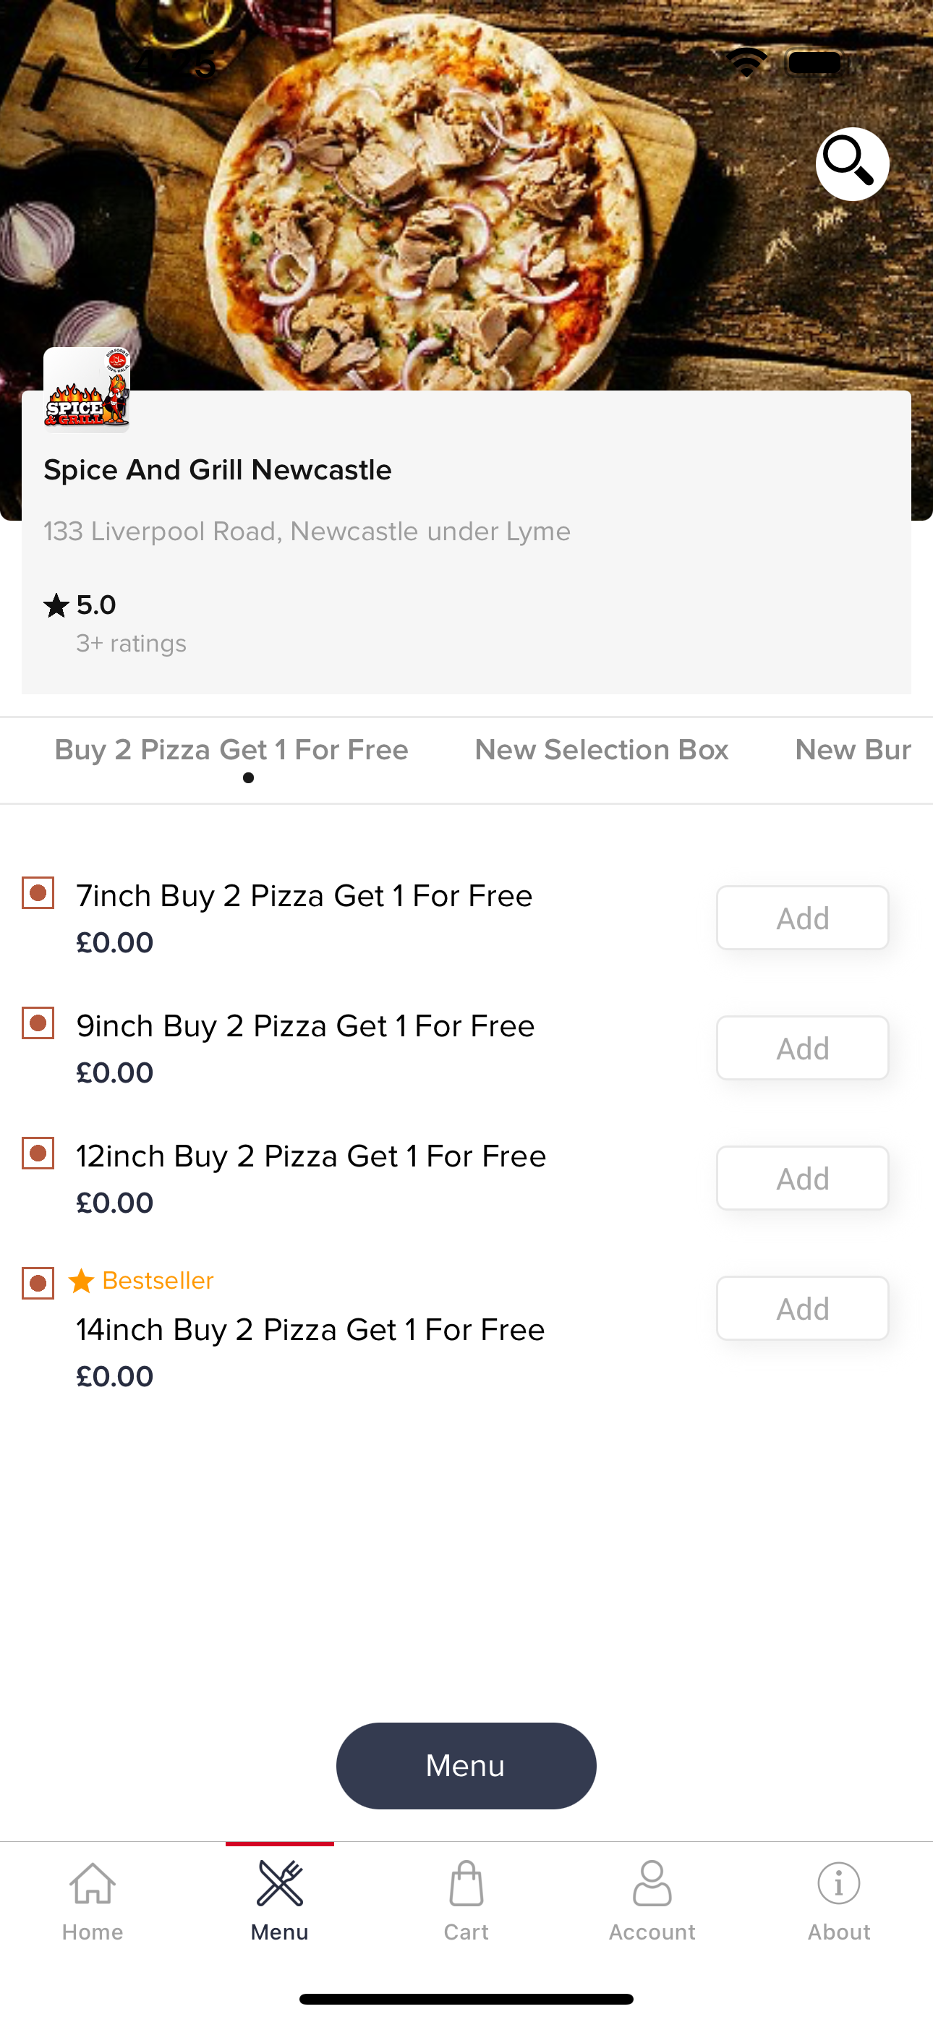
Task: Add the 12inch Buy 2 Pizza deal
Action: point(803,1178)
